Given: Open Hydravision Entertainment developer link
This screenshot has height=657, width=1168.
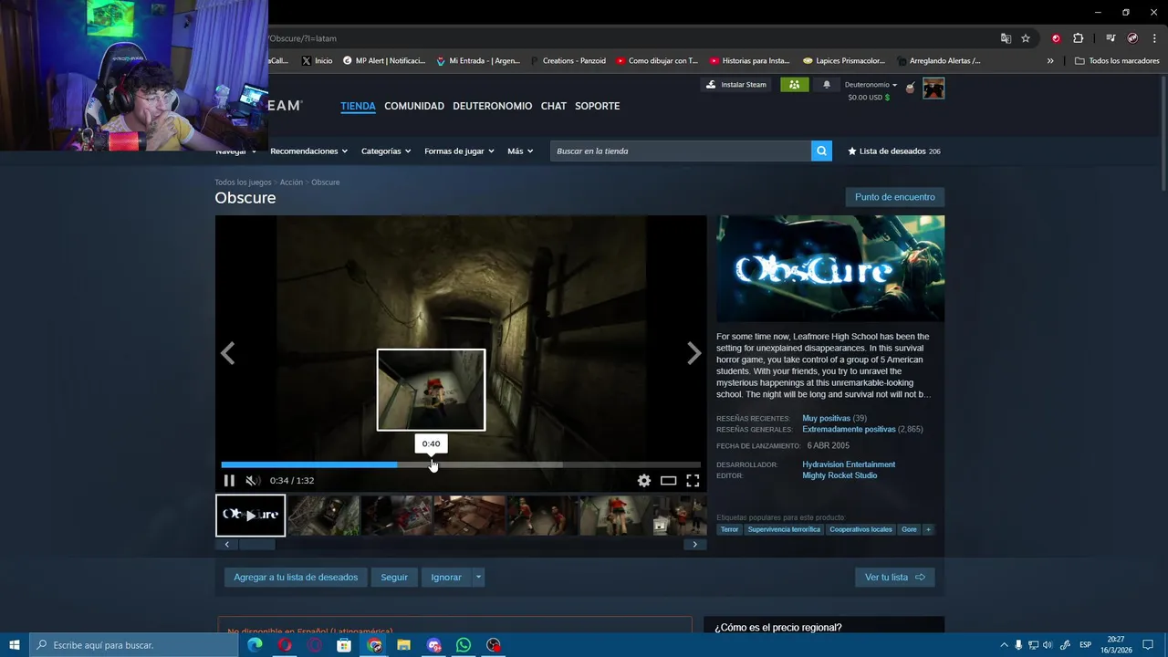Looking at the screenshot, I should pos(849,464).
